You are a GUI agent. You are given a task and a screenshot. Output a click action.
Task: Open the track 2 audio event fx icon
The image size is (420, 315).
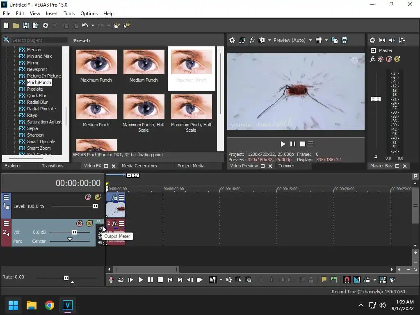(x=114, y=223)
